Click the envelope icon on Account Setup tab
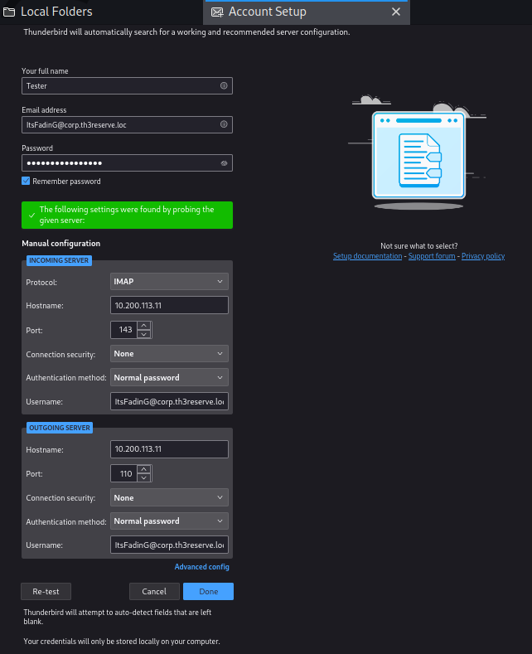This screenshot has height=654, width=532. tap(217, 12)
